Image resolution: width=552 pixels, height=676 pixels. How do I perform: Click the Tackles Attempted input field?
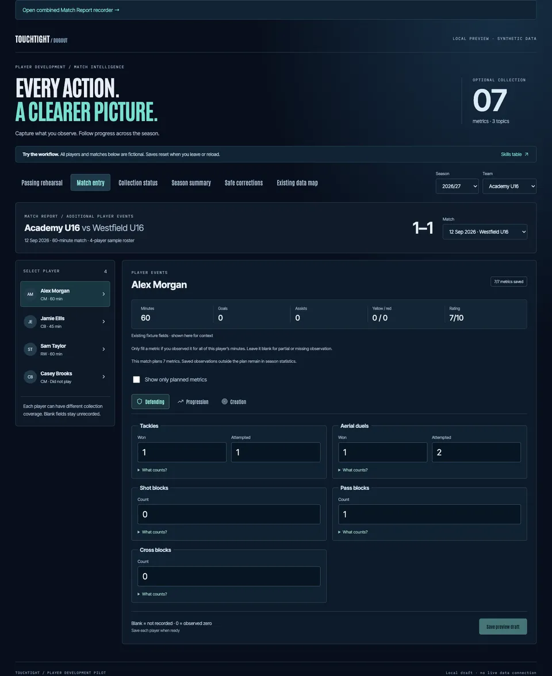tap(276, 452)
